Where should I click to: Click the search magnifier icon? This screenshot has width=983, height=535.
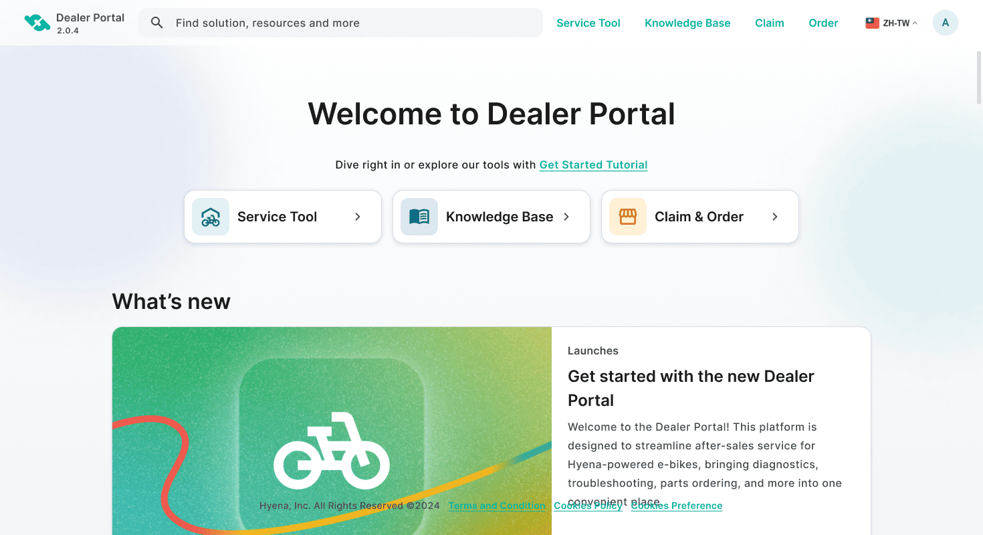point(157,23)
